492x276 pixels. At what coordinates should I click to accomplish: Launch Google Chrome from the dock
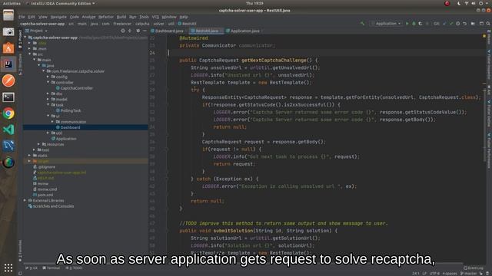tap(8, 113)
